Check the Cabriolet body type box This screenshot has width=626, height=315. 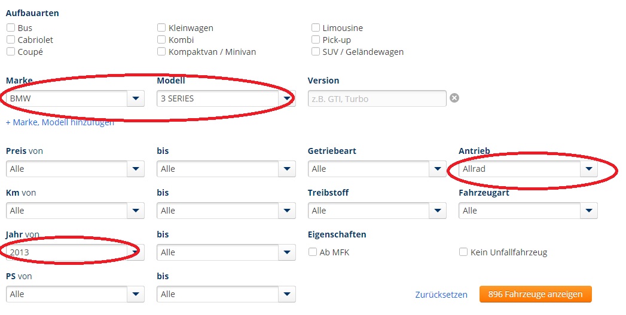coord(11,40)
